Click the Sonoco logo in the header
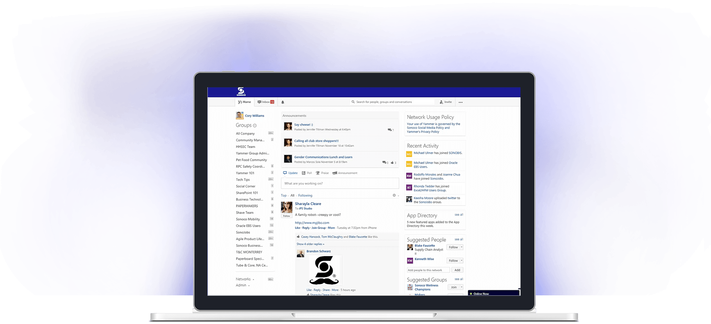711x324 pixels. point(241,92)
